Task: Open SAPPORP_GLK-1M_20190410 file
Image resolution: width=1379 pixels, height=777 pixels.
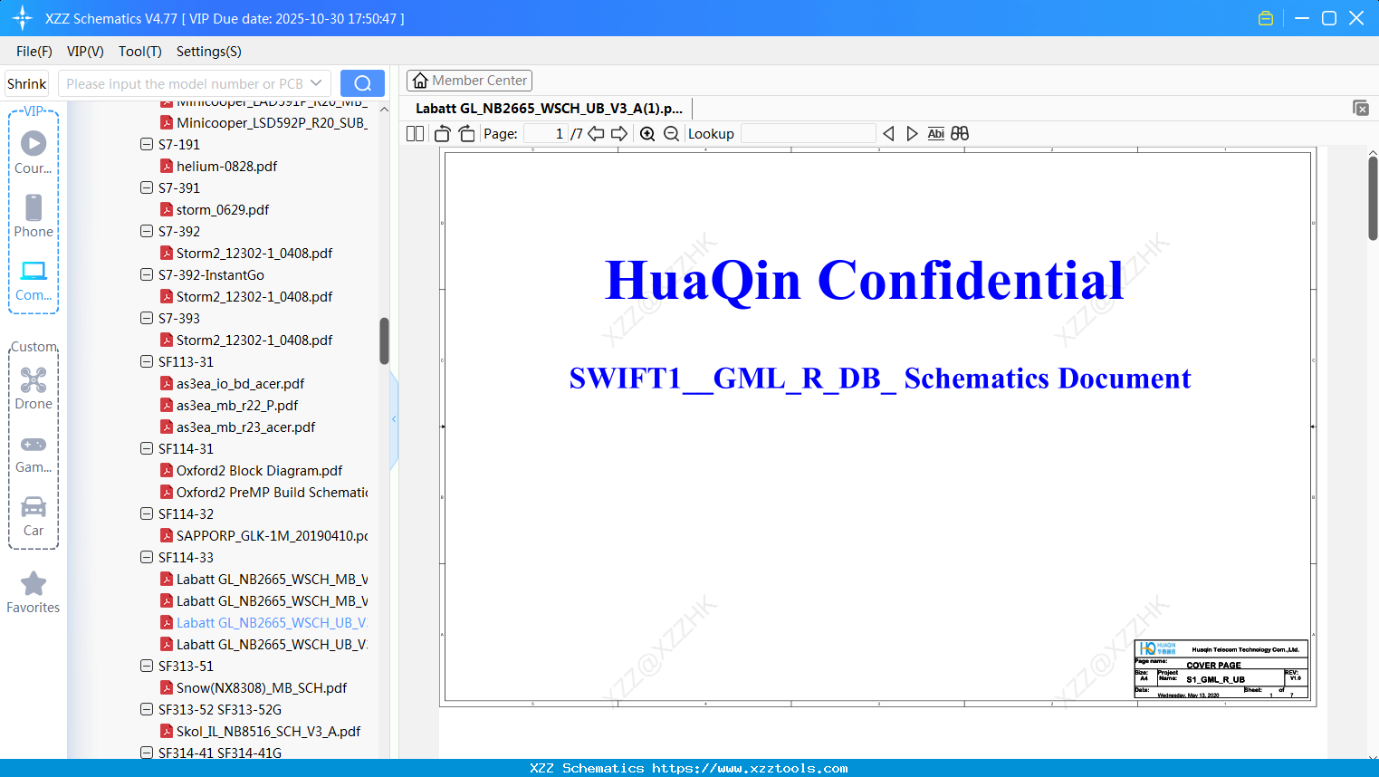Action: coord(272,536)
